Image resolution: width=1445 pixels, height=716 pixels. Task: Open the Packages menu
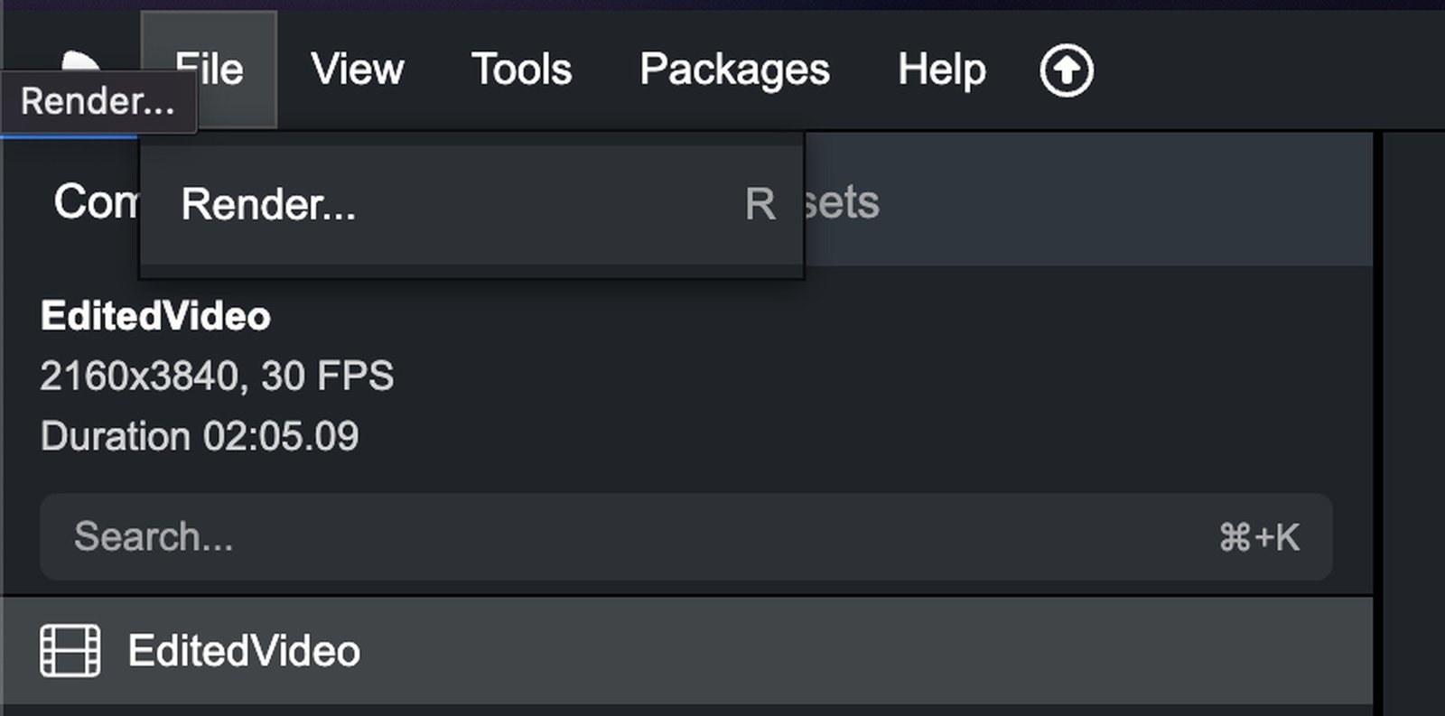pyautogui.click(x=734, y=70)
